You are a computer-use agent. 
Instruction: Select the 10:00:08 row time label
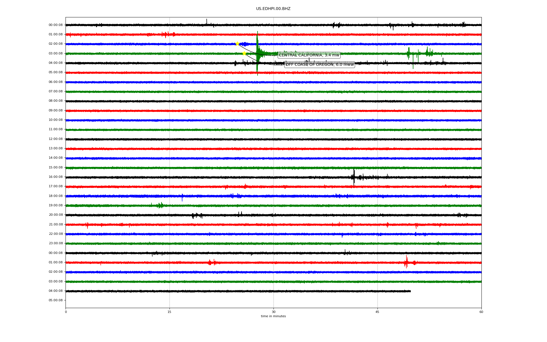[56, 120]
